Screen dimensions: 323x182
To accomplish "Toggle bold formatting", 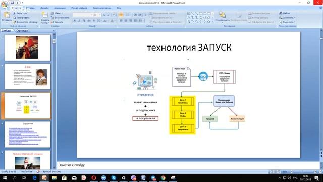I will 75,21.
